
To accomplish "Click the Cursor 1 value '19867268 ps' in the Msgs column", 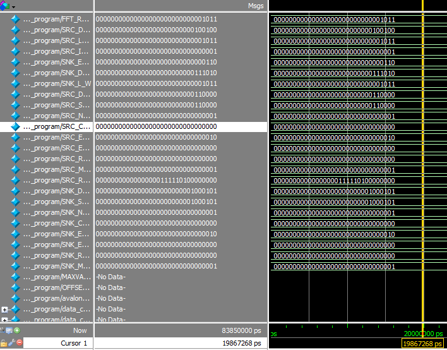I will [241, 343].
